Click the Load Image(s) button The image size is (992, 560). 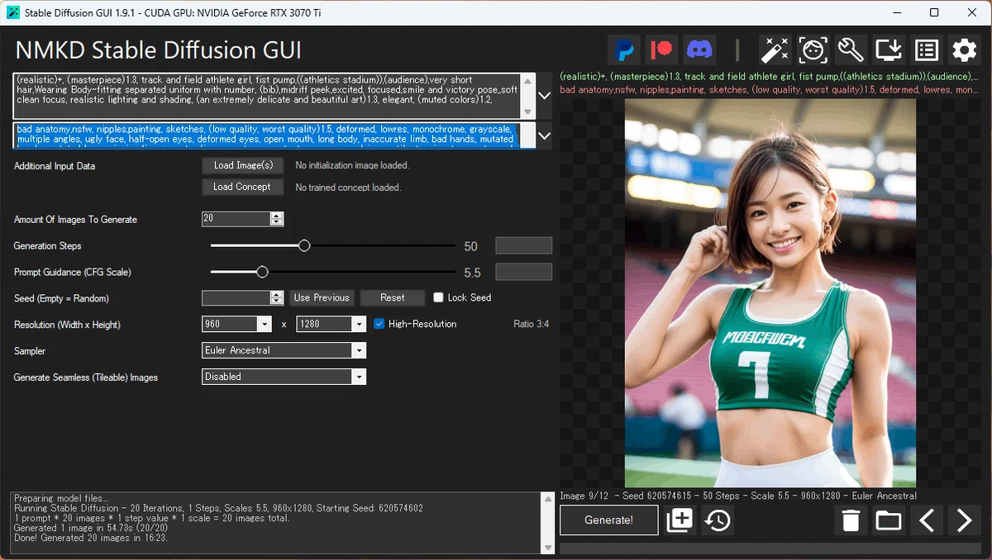click(x=243, y=165)
